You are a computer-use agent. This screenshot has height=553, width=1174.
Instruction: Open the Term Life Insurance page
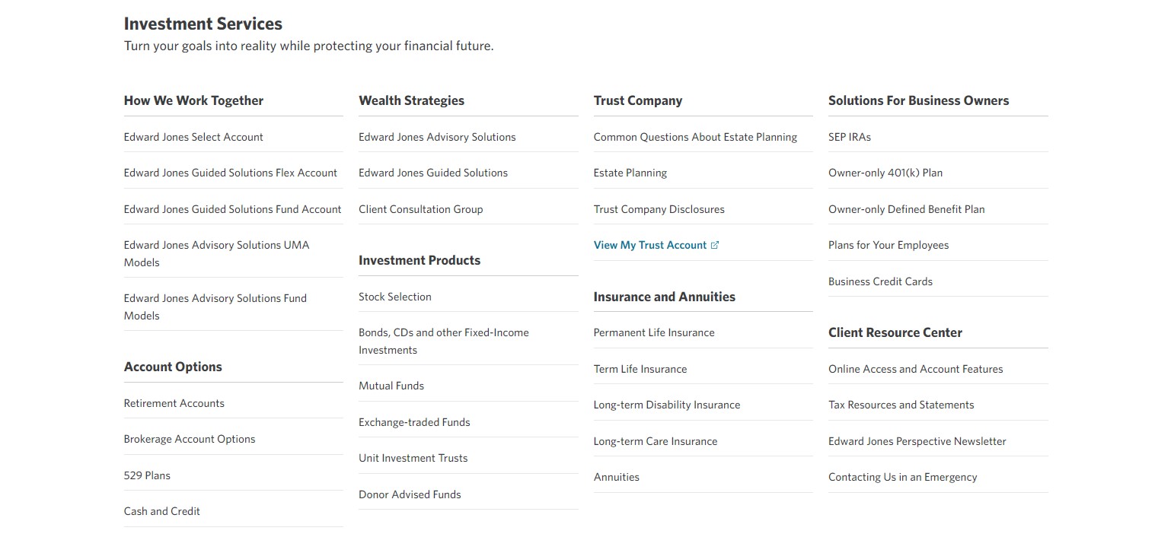(640, 368)
